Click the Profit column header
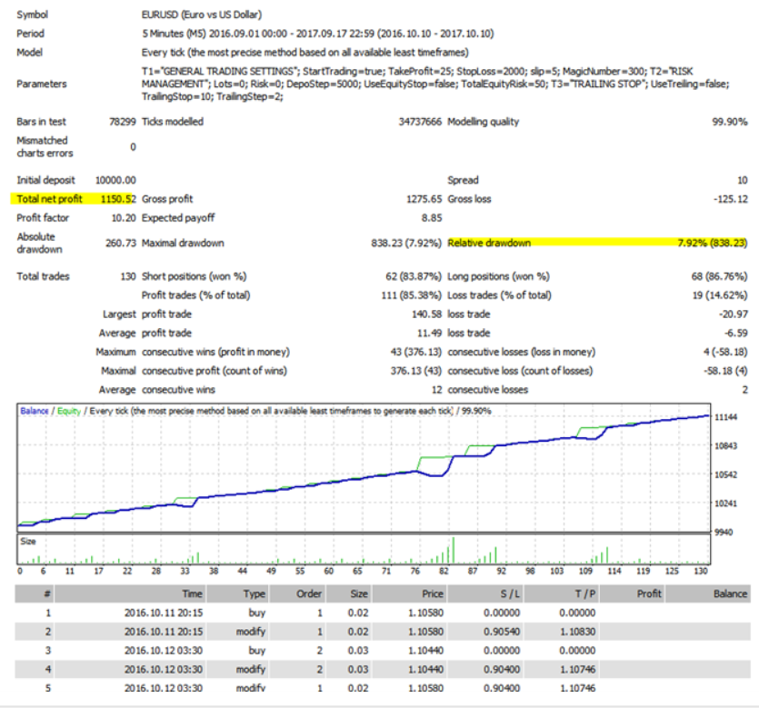The width and height of the screenshot is (759, 708). 649,593
